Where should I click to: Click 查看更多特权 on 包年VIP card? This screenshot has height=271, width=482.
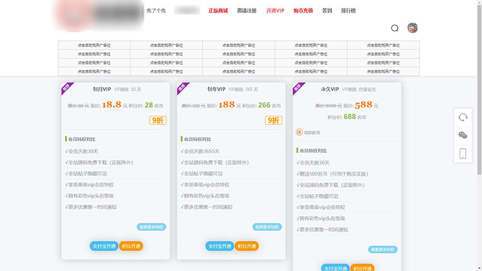tap(267, 227)
